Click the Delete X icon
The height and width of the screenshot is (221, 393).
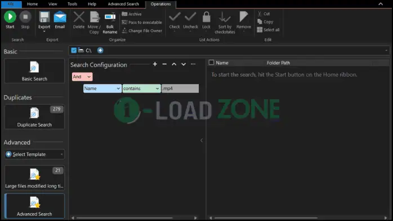coord(79,17)
